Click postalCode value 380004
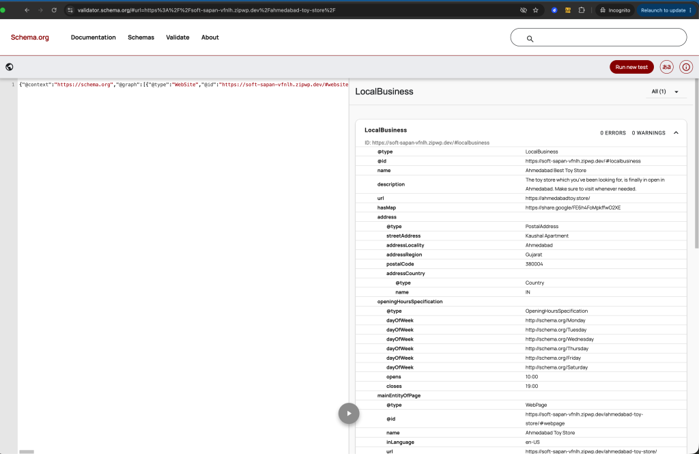Image resolution: width=699 pixels, height=454 pixels. point(534,264)
